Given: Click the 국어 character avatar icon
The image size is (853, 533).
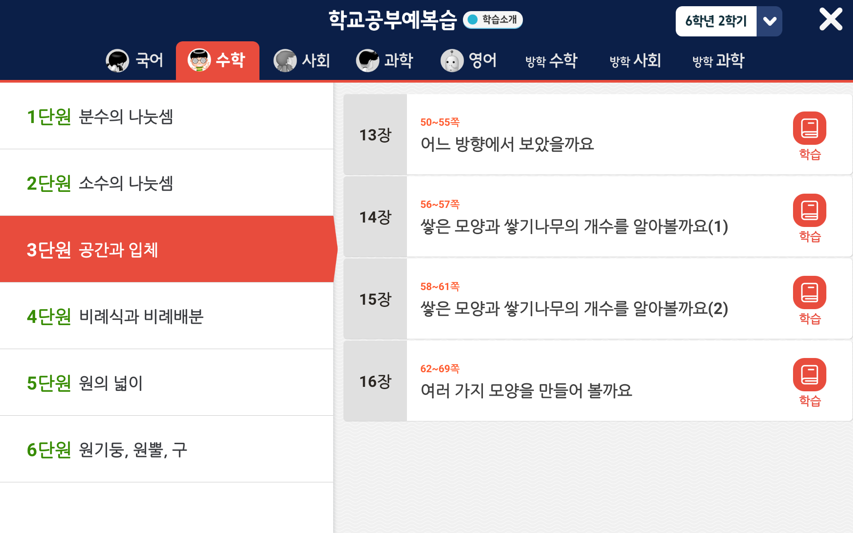Looking at the screenshot, I should [117, 60].
